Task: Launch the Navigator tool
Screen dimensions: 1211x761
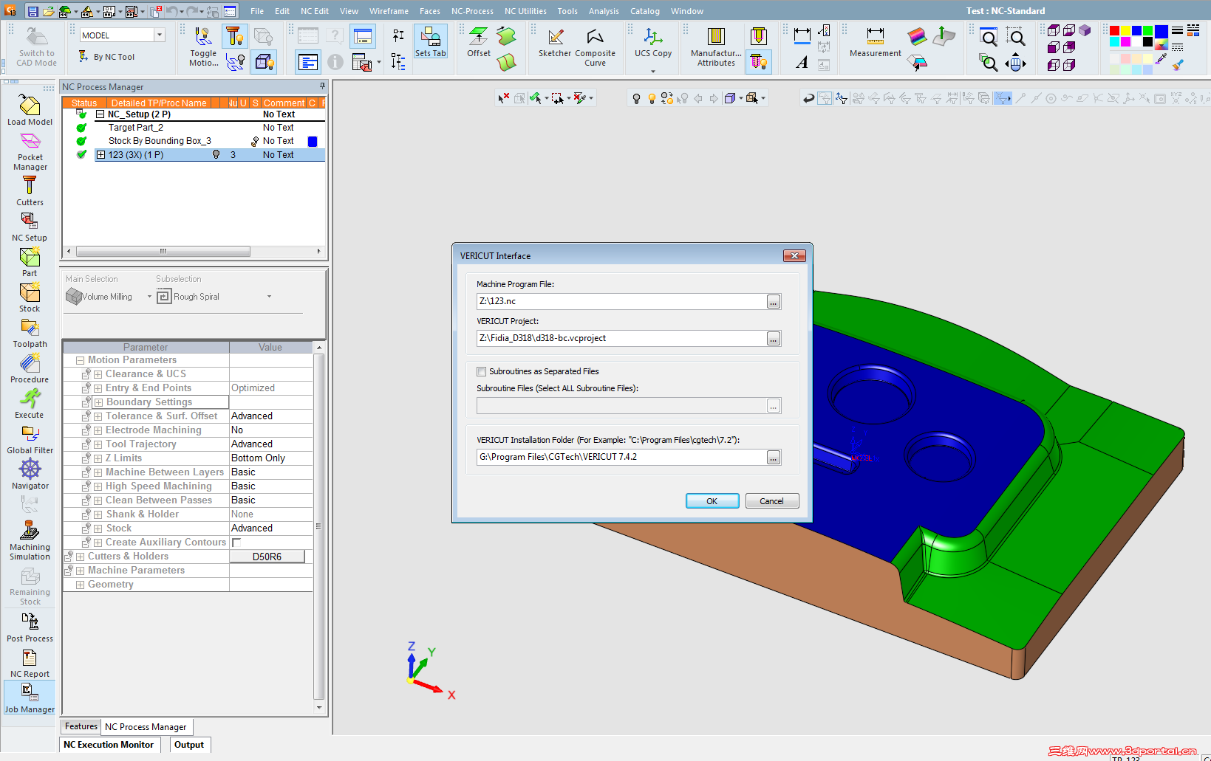Action: pyautogui.click(x=30, y=475)
